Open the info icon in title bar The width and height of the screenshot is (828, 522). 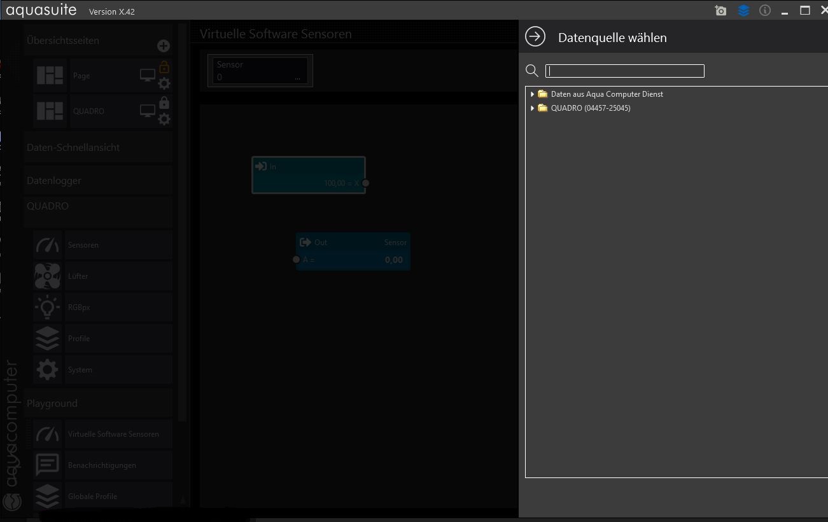click(x=765, y=11)
